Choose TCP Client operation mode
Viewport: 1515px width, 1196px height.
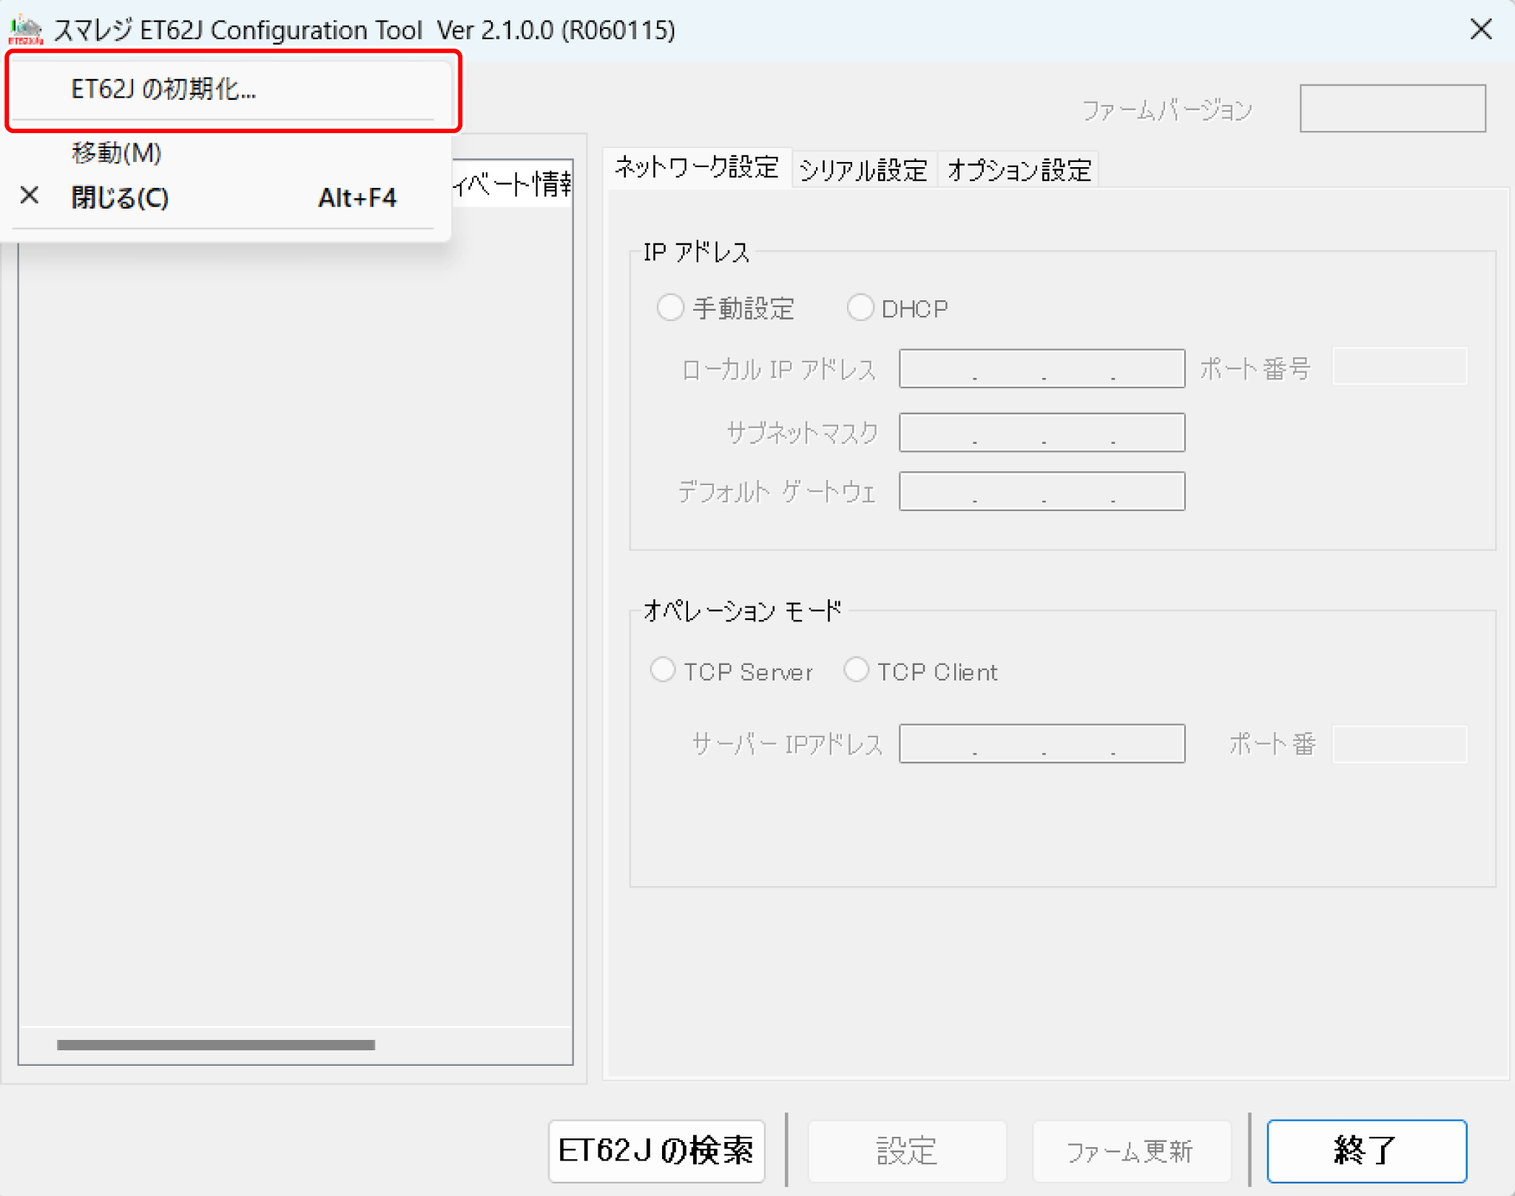pyautogui.click(x=920, y=671)
